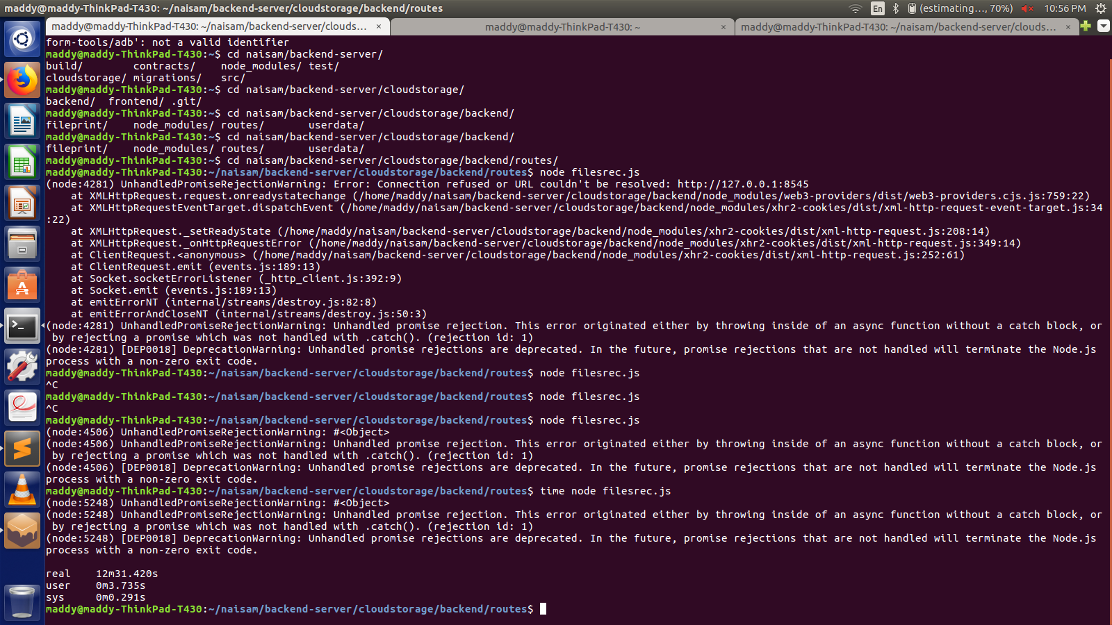Click the 'time node filesrec.js' command
1112x625 pixels.
[605, 491]
